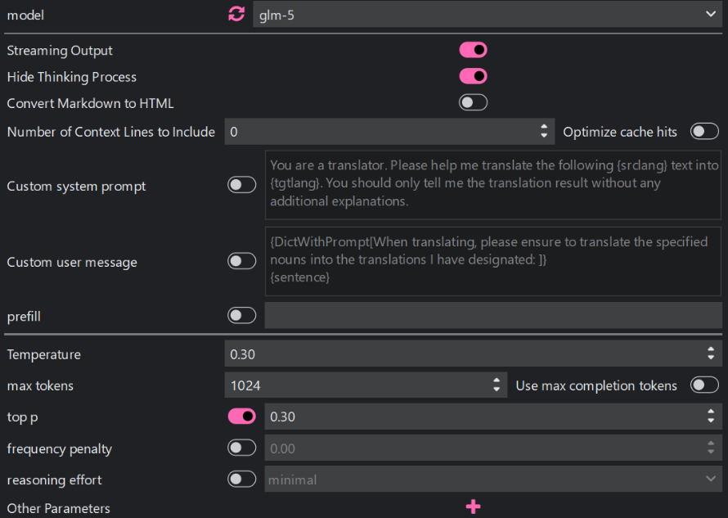Click the max tokens field showing 1024

[366, 385]
